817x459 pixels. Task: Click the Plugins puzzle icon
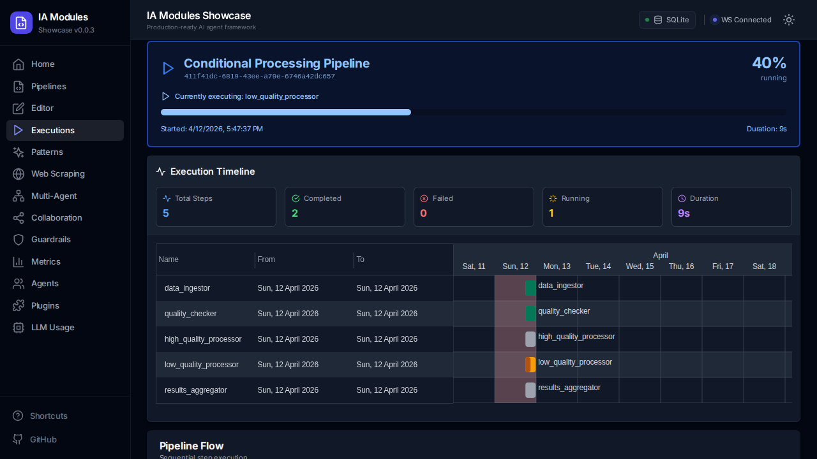(19, 306)
